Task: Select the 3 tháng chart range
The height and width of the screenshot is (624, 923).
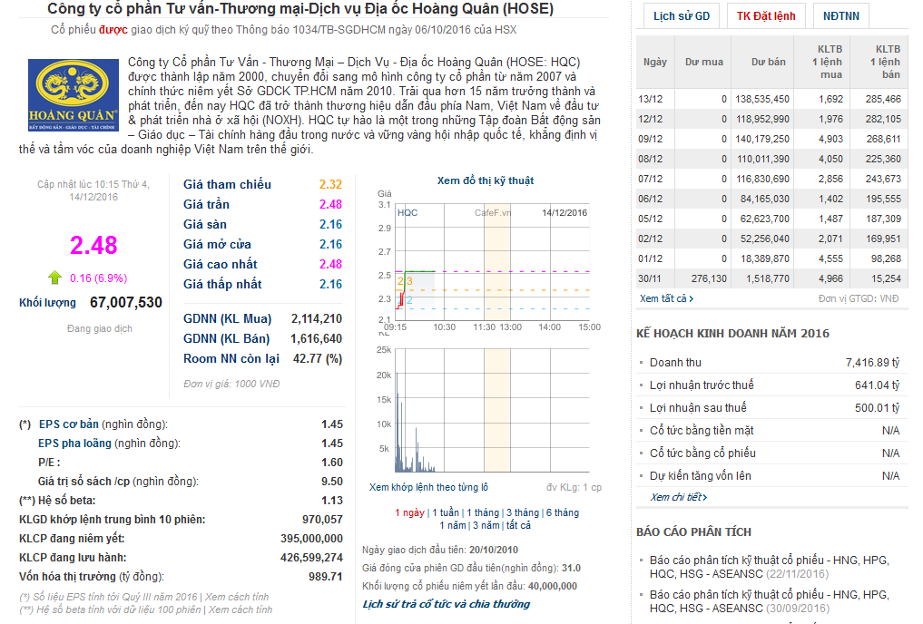Action: (x=523, y=512)
